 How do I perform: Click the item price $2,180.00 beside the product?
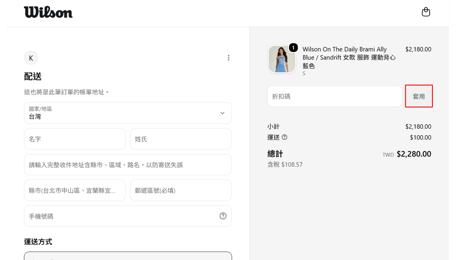coord(418,49)
